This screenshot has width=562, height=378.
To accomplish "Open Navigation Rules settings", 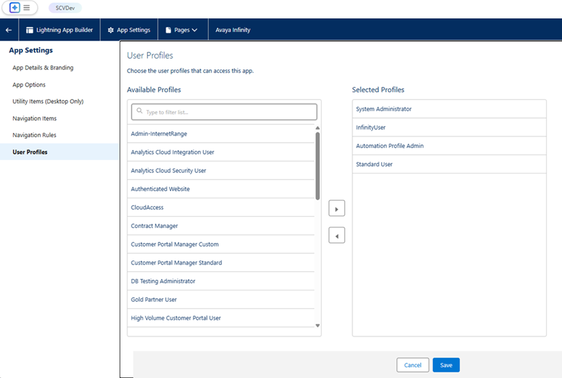I will (x=34, y=135).
